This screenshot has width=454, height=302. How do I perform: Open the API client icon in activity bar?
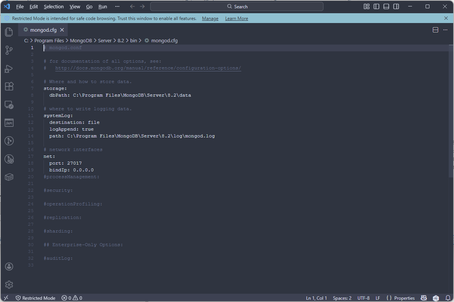9,123
